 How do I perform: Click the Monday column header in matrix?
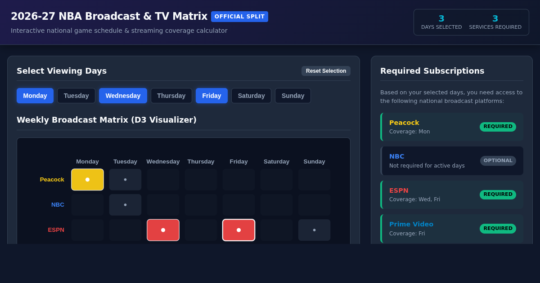pyautogui.click(x=87, y=162)
